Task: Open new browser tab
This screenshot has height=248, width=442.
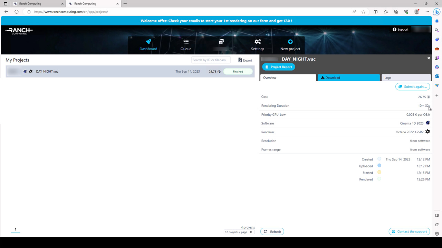Action: tap(125, 4)
